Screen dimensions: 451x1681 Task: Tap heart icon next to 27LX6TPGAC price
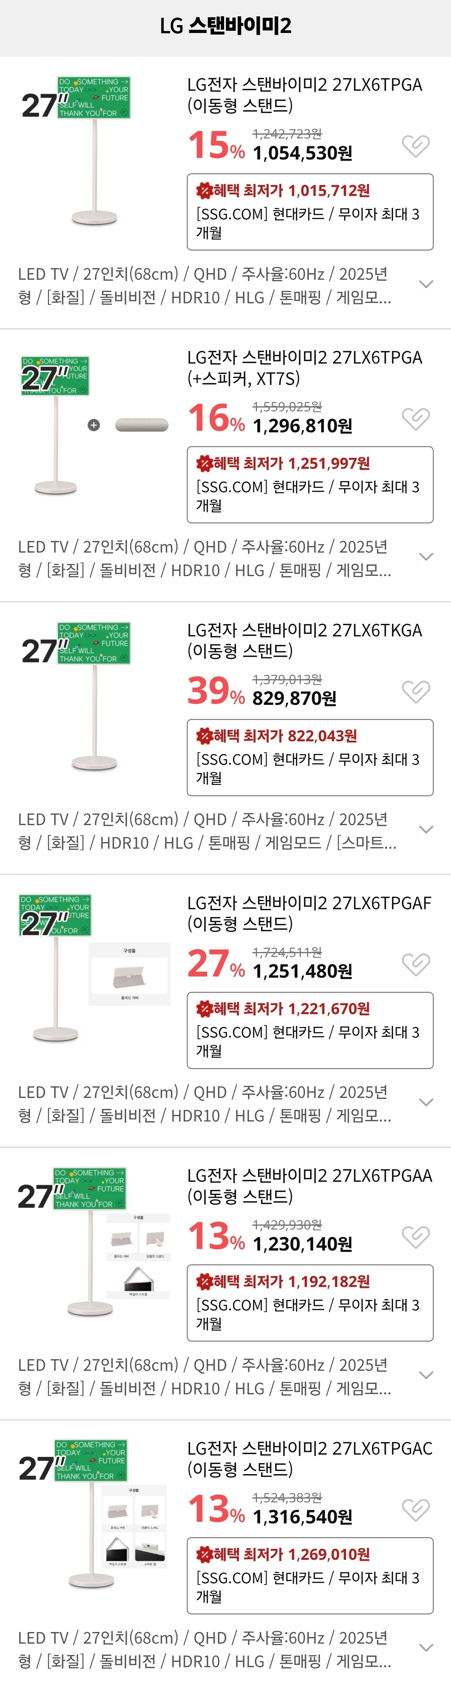(x=415, y=1509)
